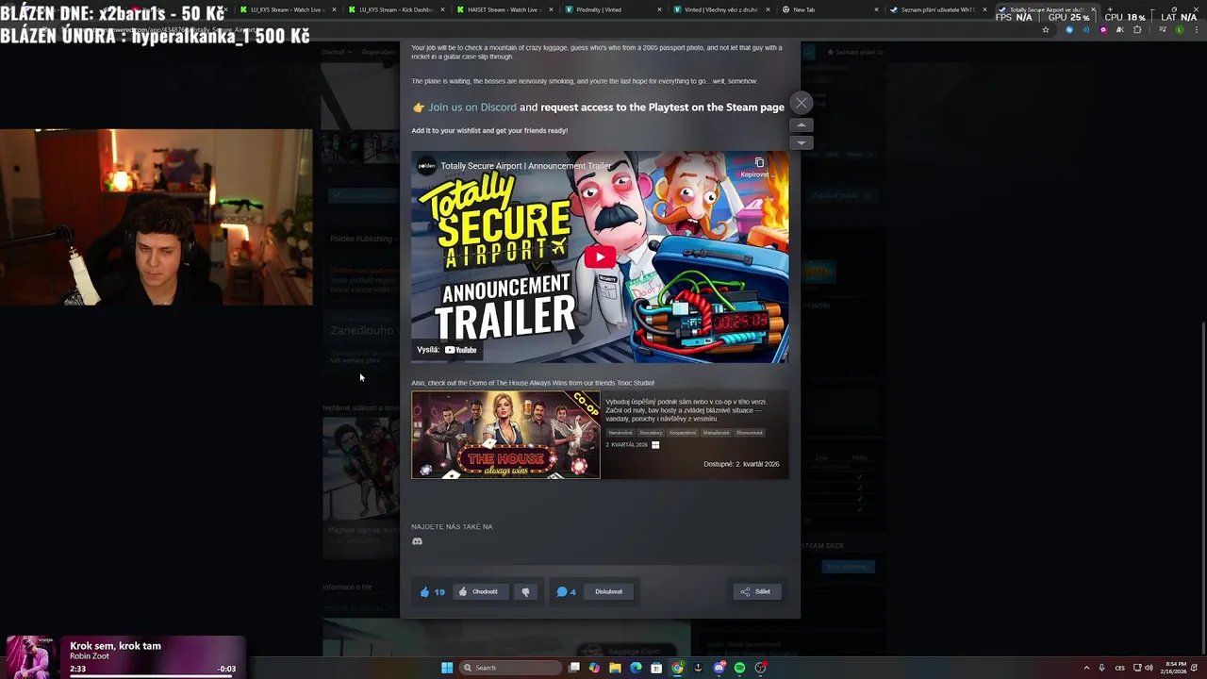Open the comment bubble showing 4 comments

click(566, 591)
